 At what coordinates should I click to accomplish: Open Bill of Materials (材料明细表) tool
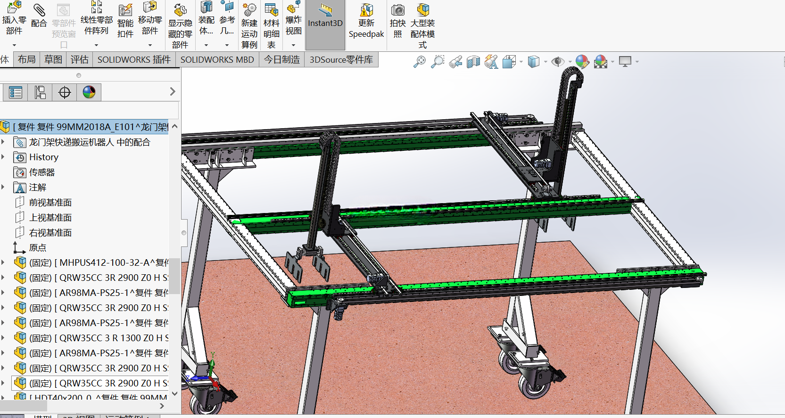271,25
